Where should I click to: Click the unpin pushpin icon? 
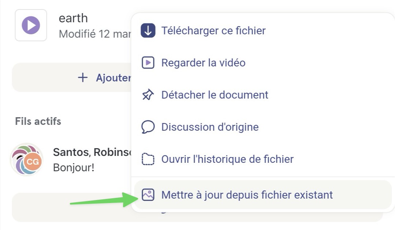148,95
